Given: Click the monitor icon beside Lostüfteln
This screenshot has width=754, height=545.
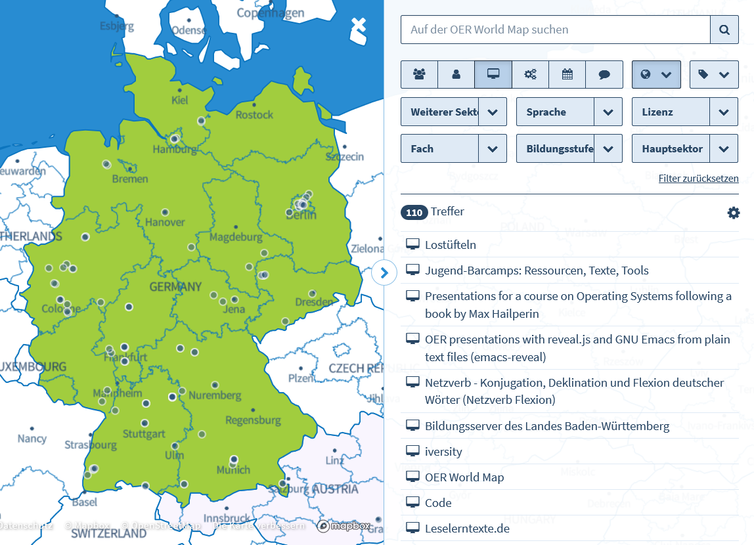Looking at the screenshot, I should pos(412,244).
